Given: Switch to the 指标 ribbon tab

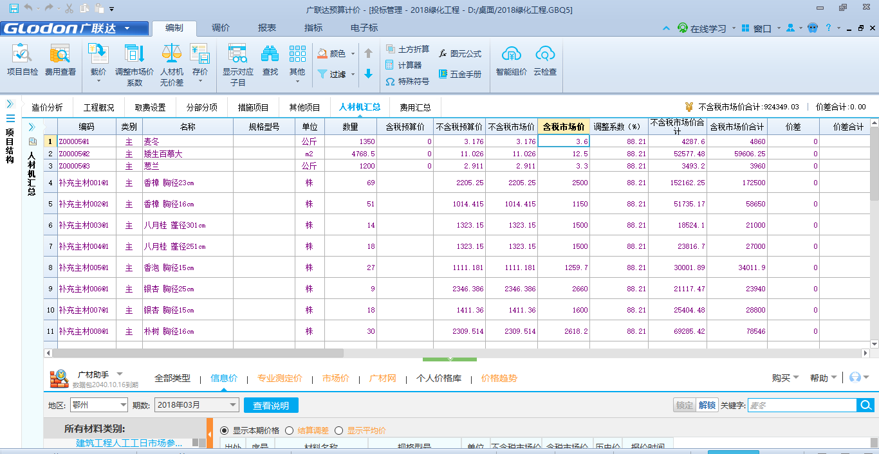Looking at the screenshot, I should 313,28.
